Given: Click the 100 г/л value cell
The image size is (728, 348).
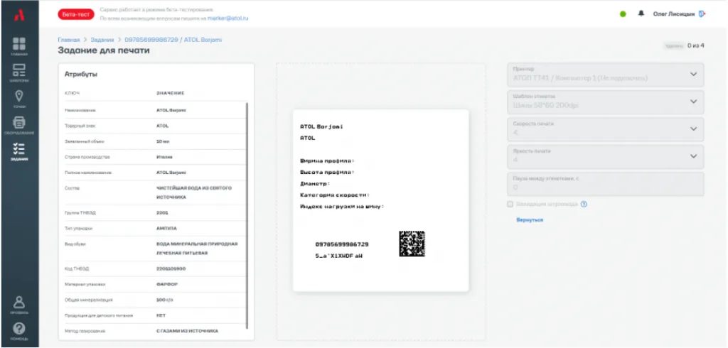Looking at the screenshot, I should click(164, 300).
